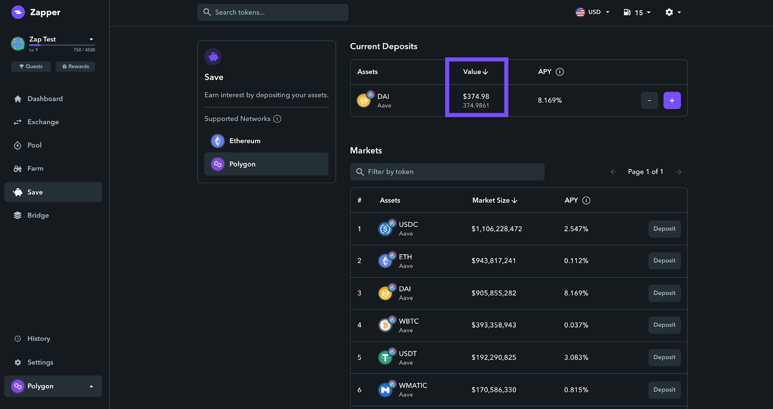Deposit into ETH market
The height and width of the screenshot is (409, 773).
pos(664,261)
